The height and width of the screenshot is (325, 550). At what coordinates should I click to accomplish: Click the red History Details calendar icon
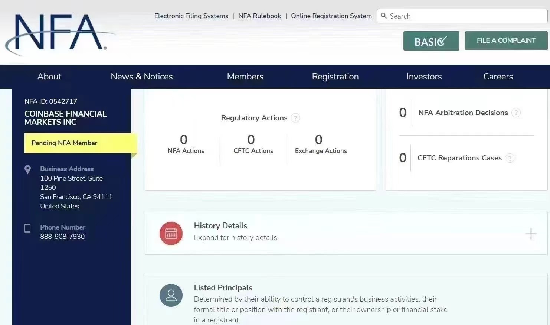click(x=171, y=234)
